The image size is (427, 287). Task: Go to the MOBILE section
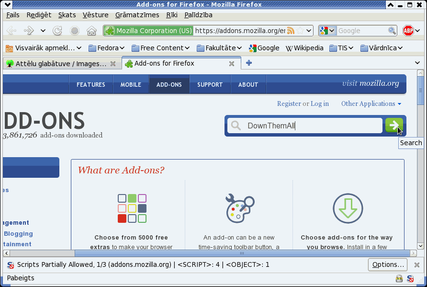[x=131, y=85]
